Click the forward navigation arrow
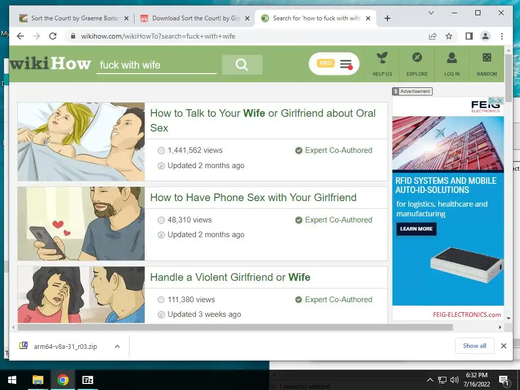520x390 pixels. [x=37, y=36]
